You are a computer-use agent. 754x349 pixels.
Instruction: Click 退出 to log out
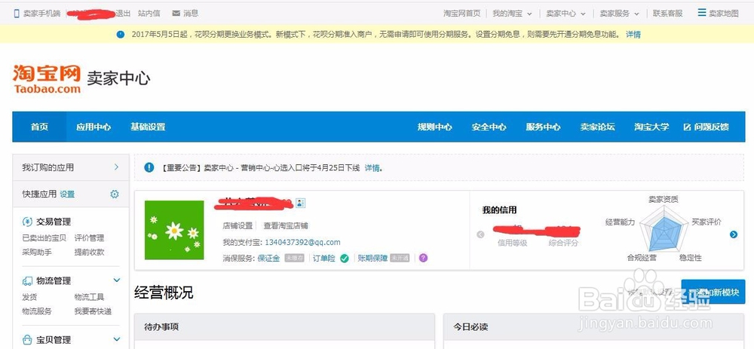[x=123, y=14]
